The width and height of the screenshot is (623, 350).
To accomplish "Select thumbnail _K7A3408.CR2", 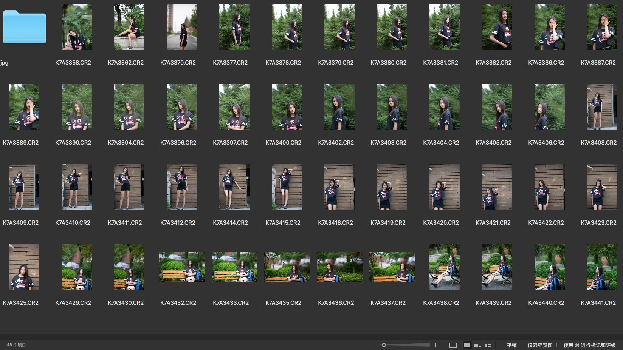I will point(602,107).
